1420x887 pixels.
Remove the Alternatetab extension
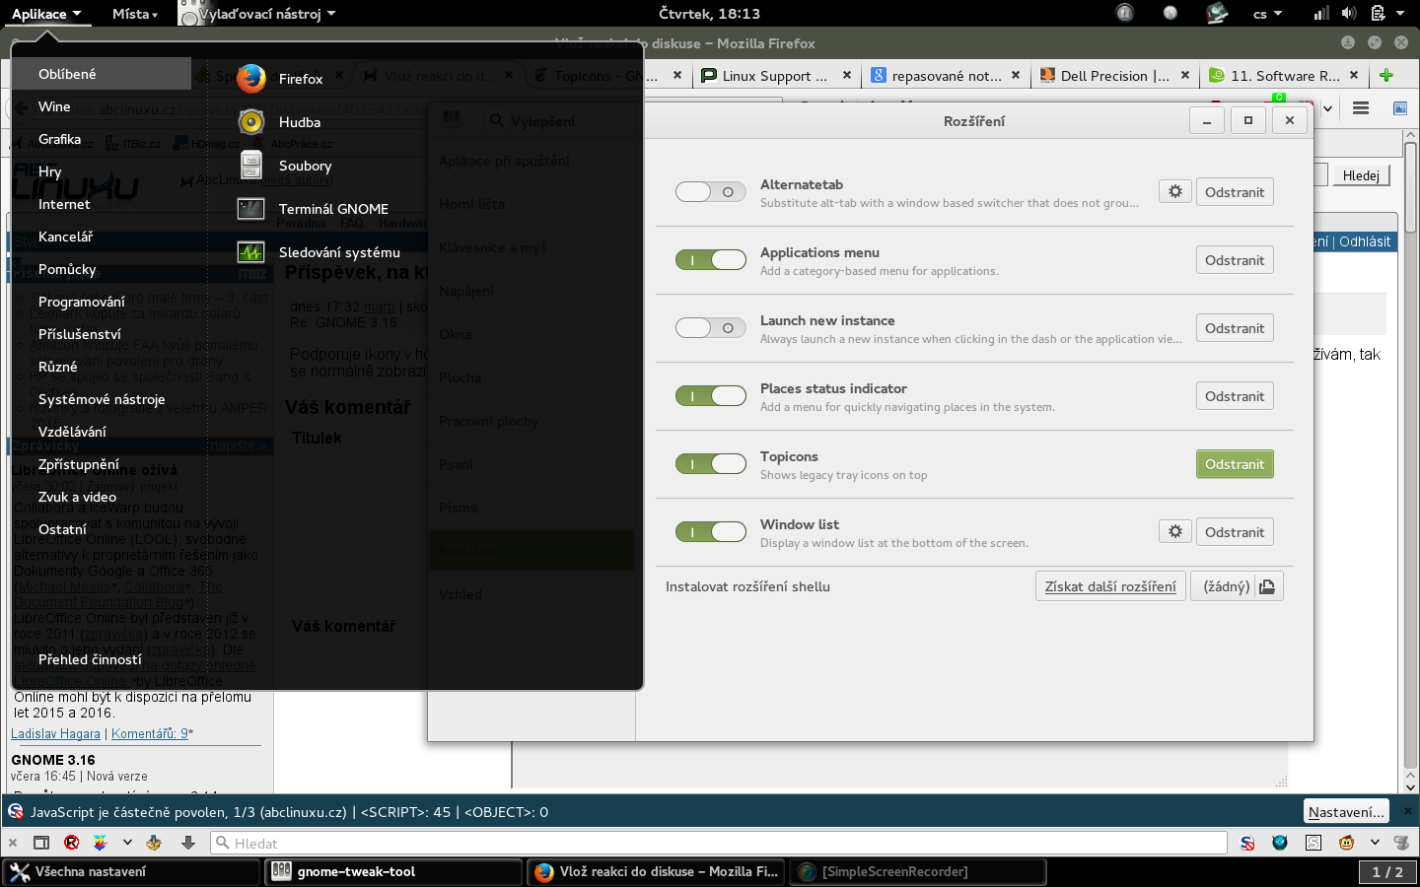(x=1235, y=192)
